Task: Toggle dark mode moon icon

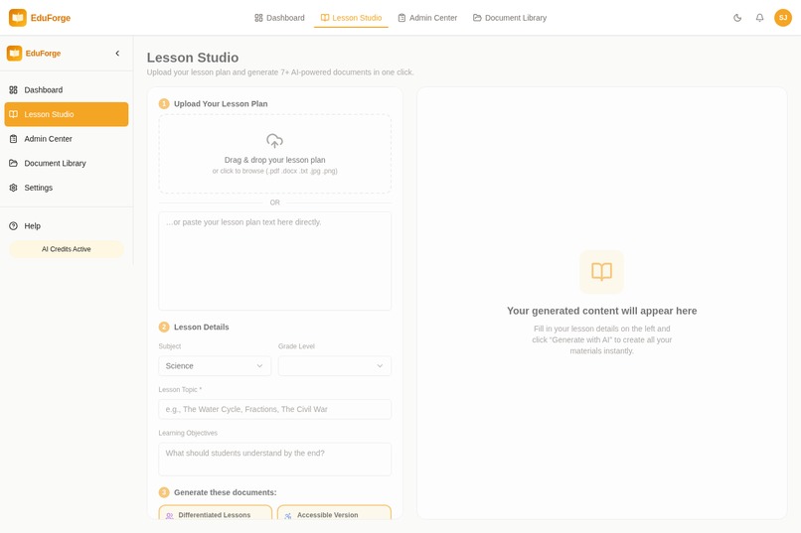Action: [x=737, y=18]
